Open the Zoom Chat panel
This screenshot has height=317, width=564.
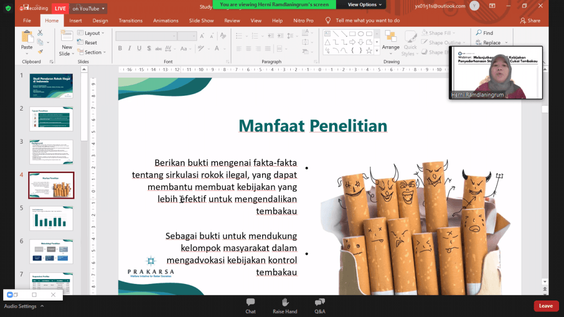coord(251,305)
